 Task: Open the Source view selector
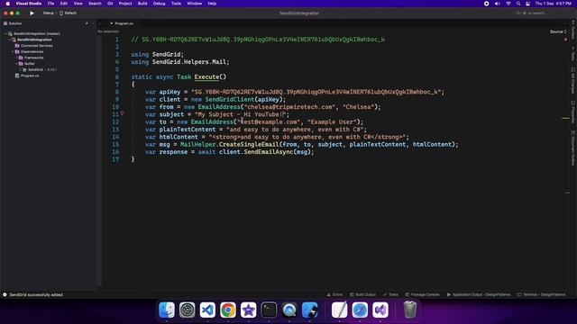[558, 32]
